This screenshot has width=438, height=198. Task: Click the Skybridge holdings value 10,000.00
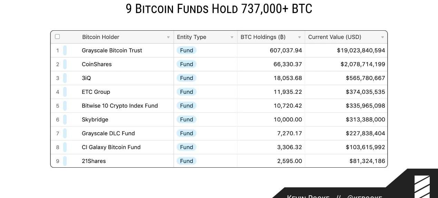(x=288, y=119)
